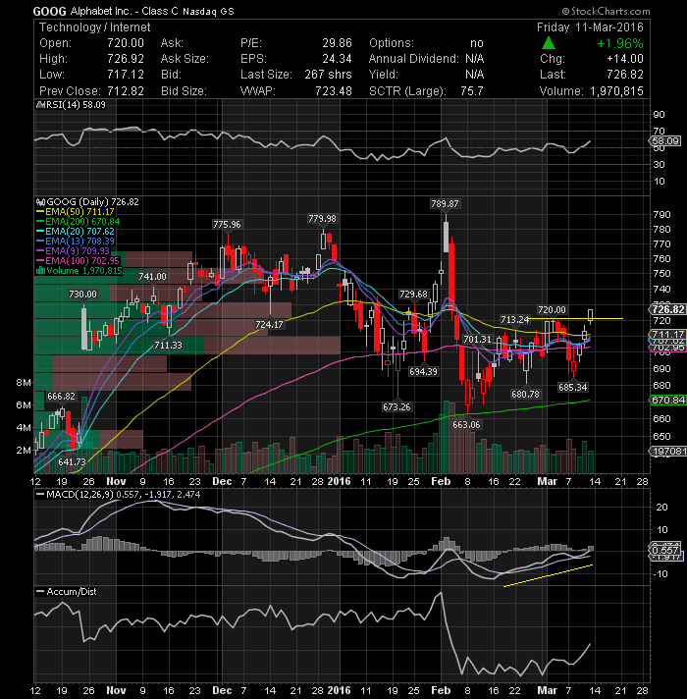Click the 775.96 high price annotation
Image resolution: width=687 pixels, height=699 pixels.
pyautogui.click(x=227, y=224)
